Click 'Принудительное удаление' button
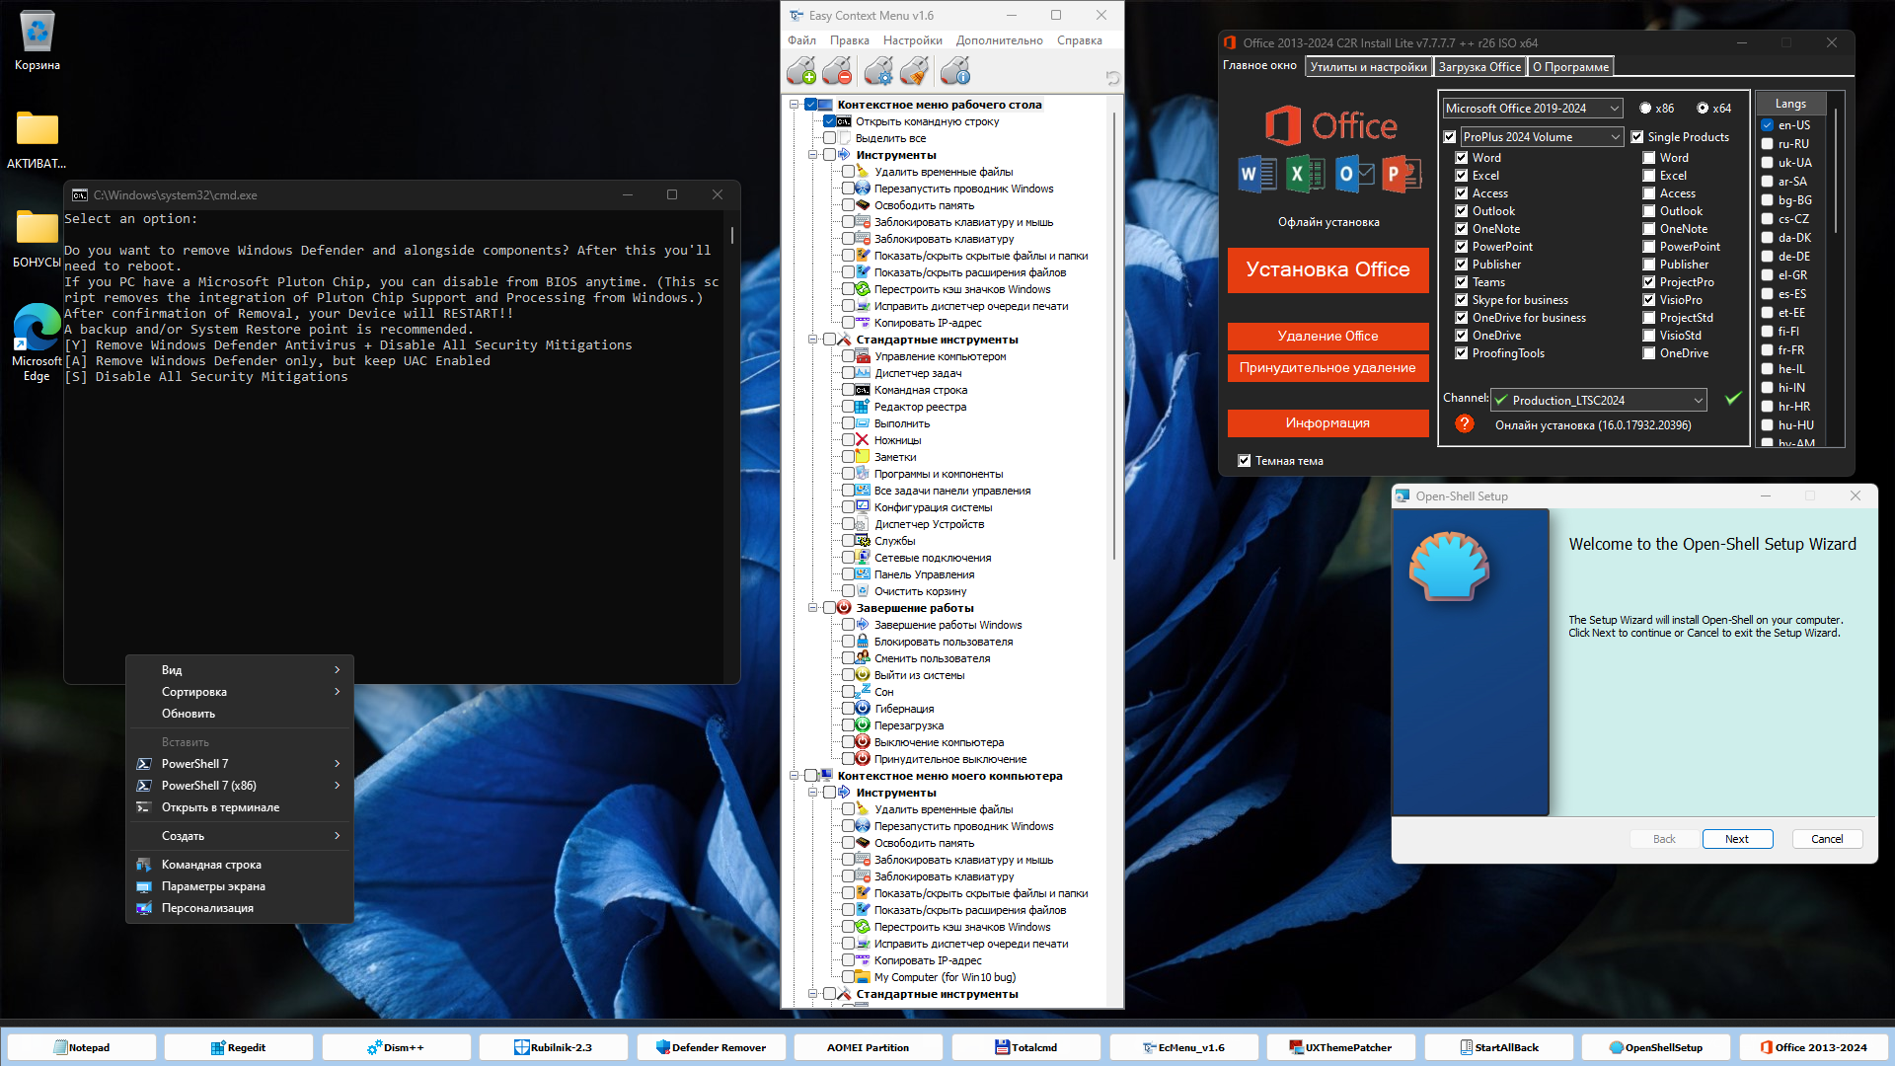1895x1066 pixels. point(1328,368)
